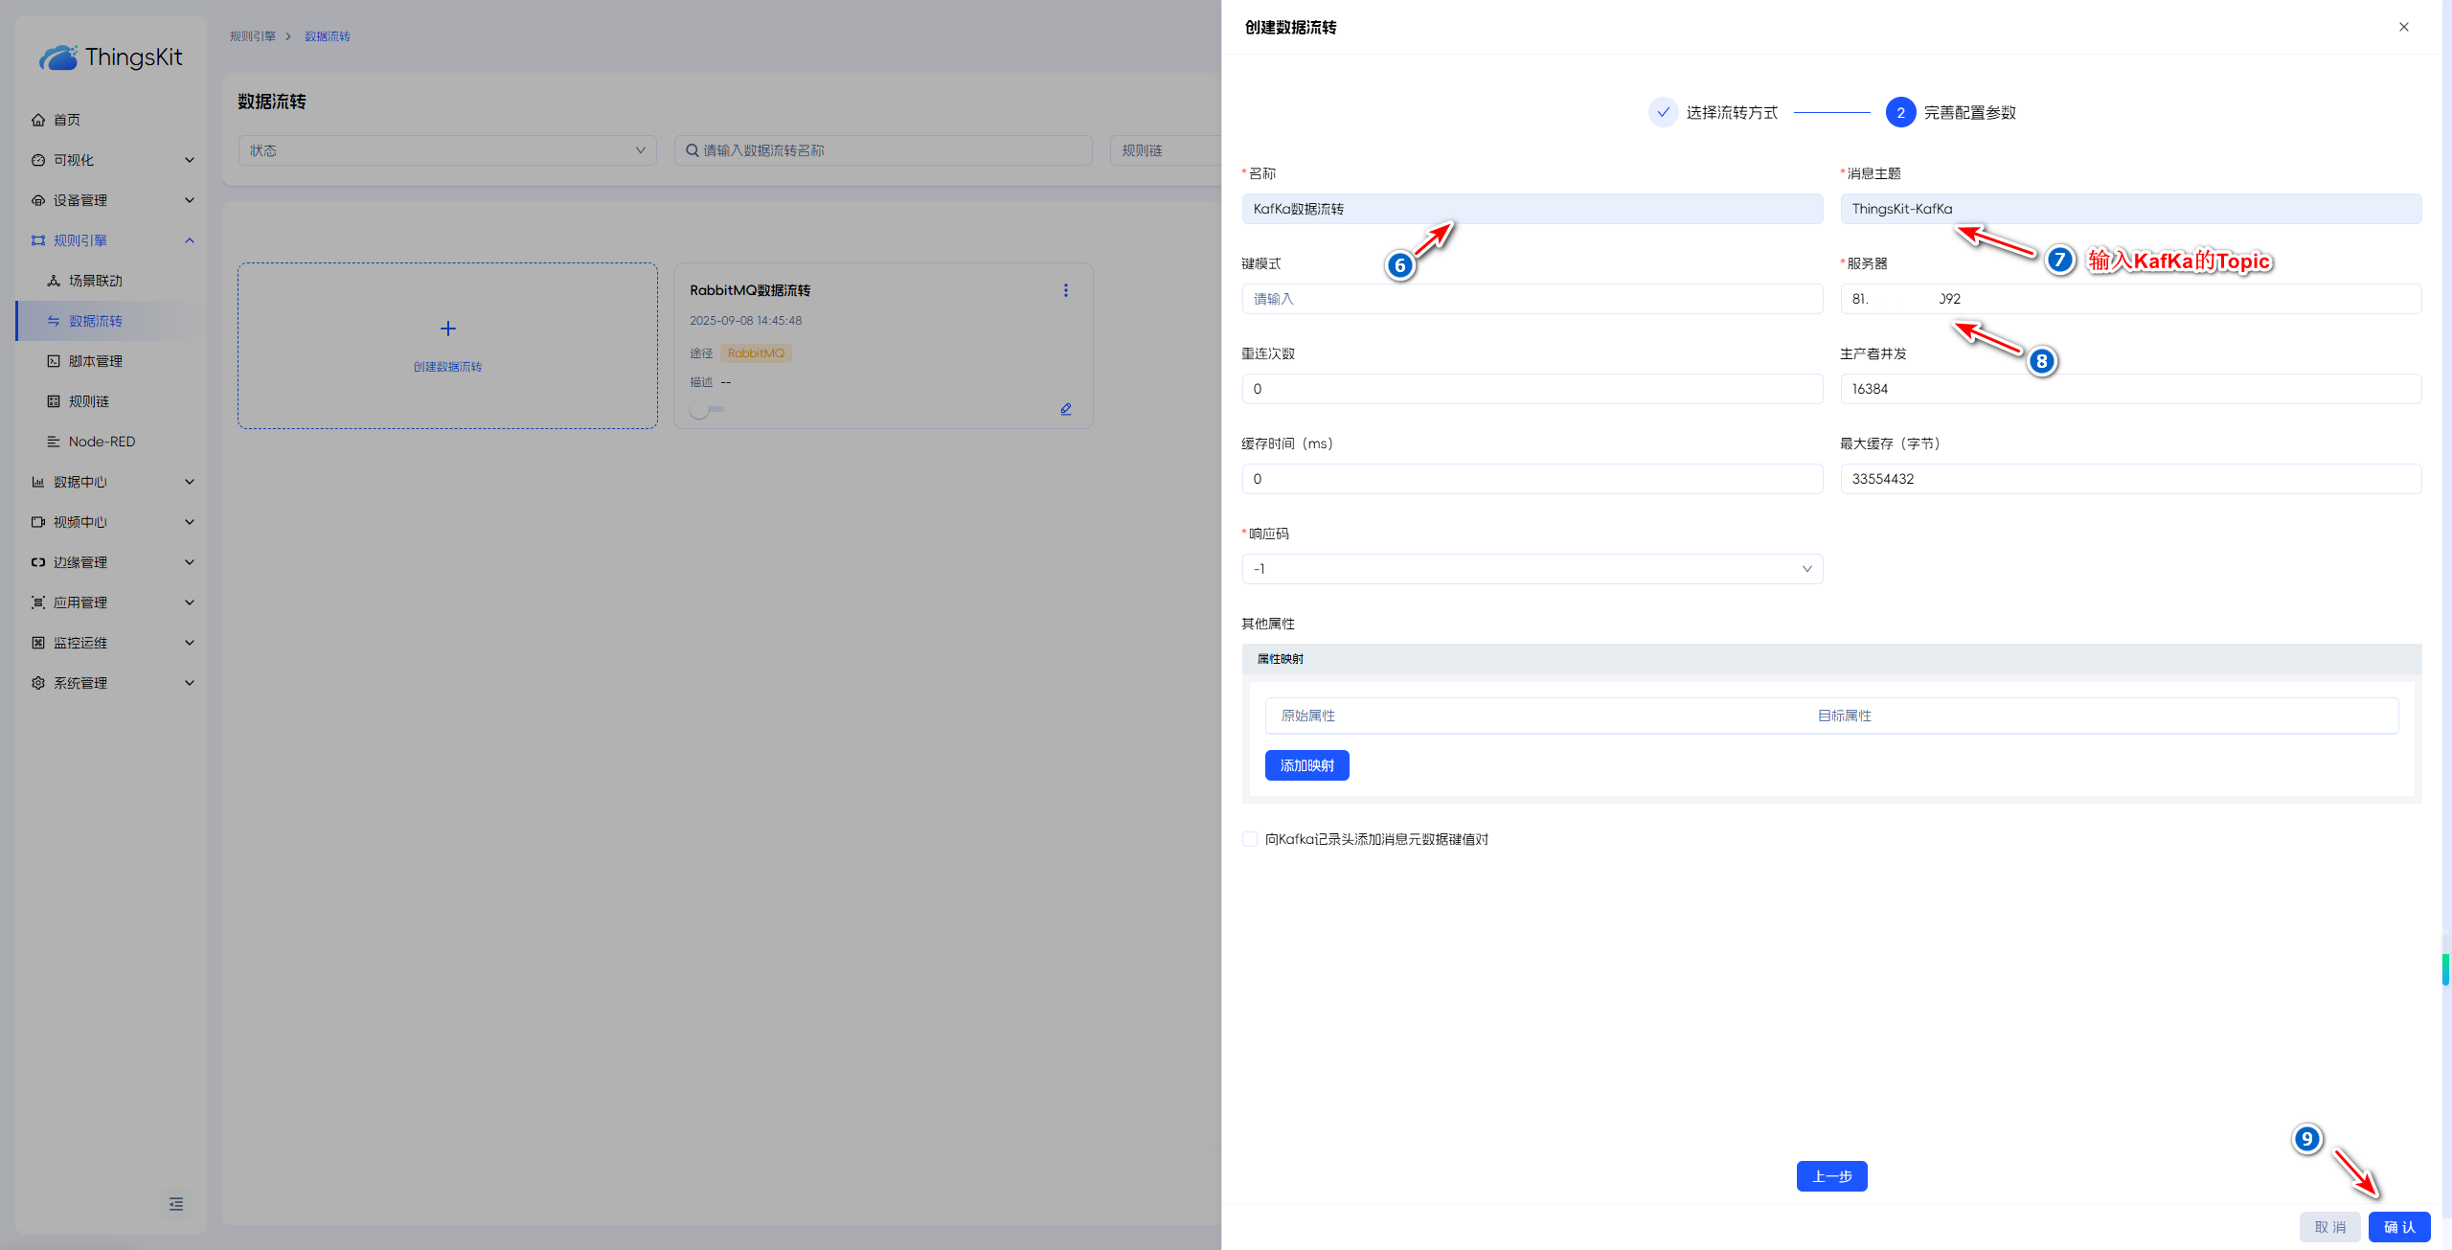Click the 上一步 previous step button
The width and height of the screenshot is (2452, 1250).
[x=1831, y=1176]
